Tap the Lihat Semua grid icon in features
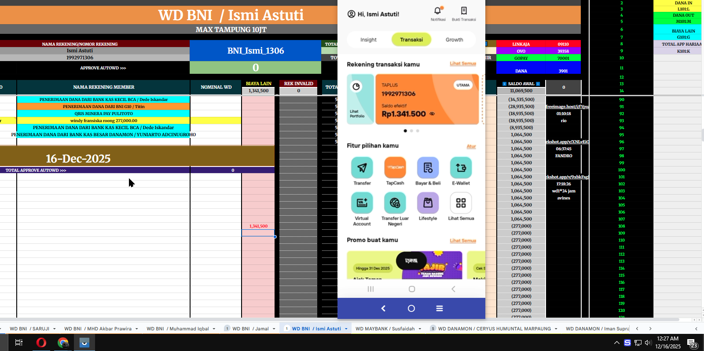This screenshot has height=351, width=704. [x=461, y=203]
